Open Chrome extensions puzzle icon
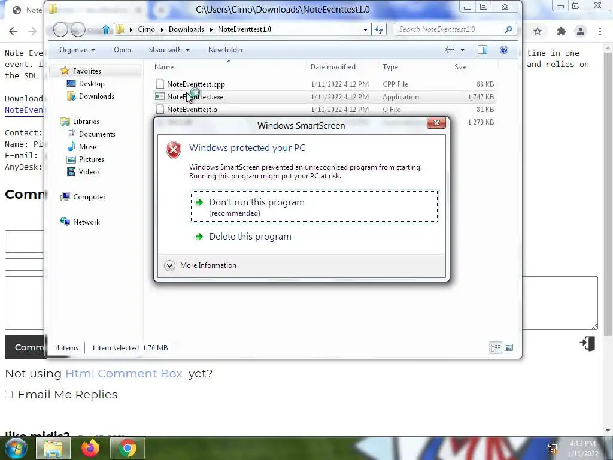Image resolution: width=613 pixels, height=460 pixels. (562, 31)
